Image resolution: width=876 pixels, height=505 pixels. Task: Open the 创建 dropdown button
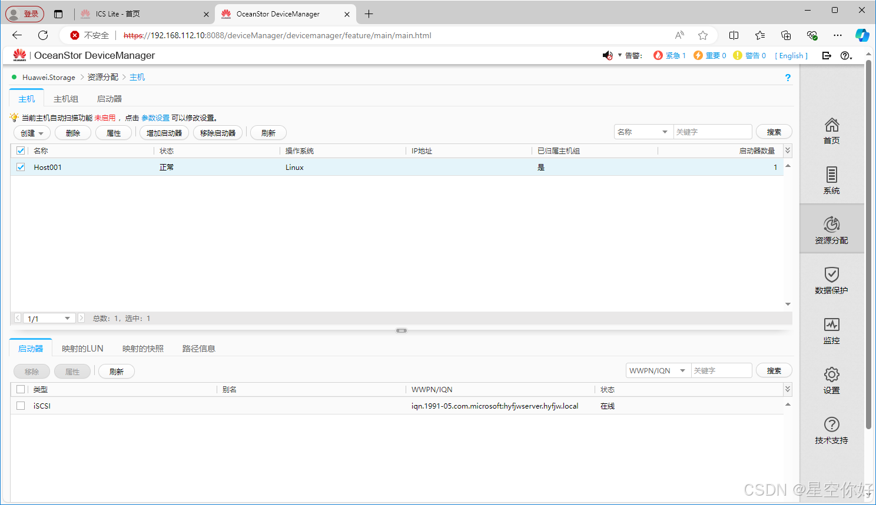(x=32, y=133)
